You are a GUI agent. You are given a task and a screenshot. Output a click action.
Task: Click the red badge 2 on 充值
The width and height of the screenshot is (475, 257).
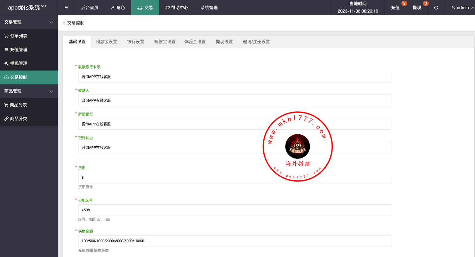pos(404,3)
